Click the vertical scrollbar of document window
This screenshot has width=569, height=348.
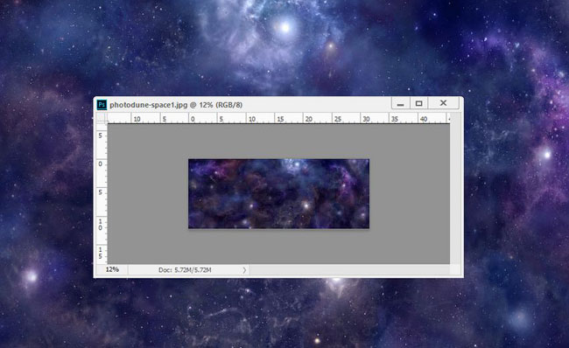[455, 188]
